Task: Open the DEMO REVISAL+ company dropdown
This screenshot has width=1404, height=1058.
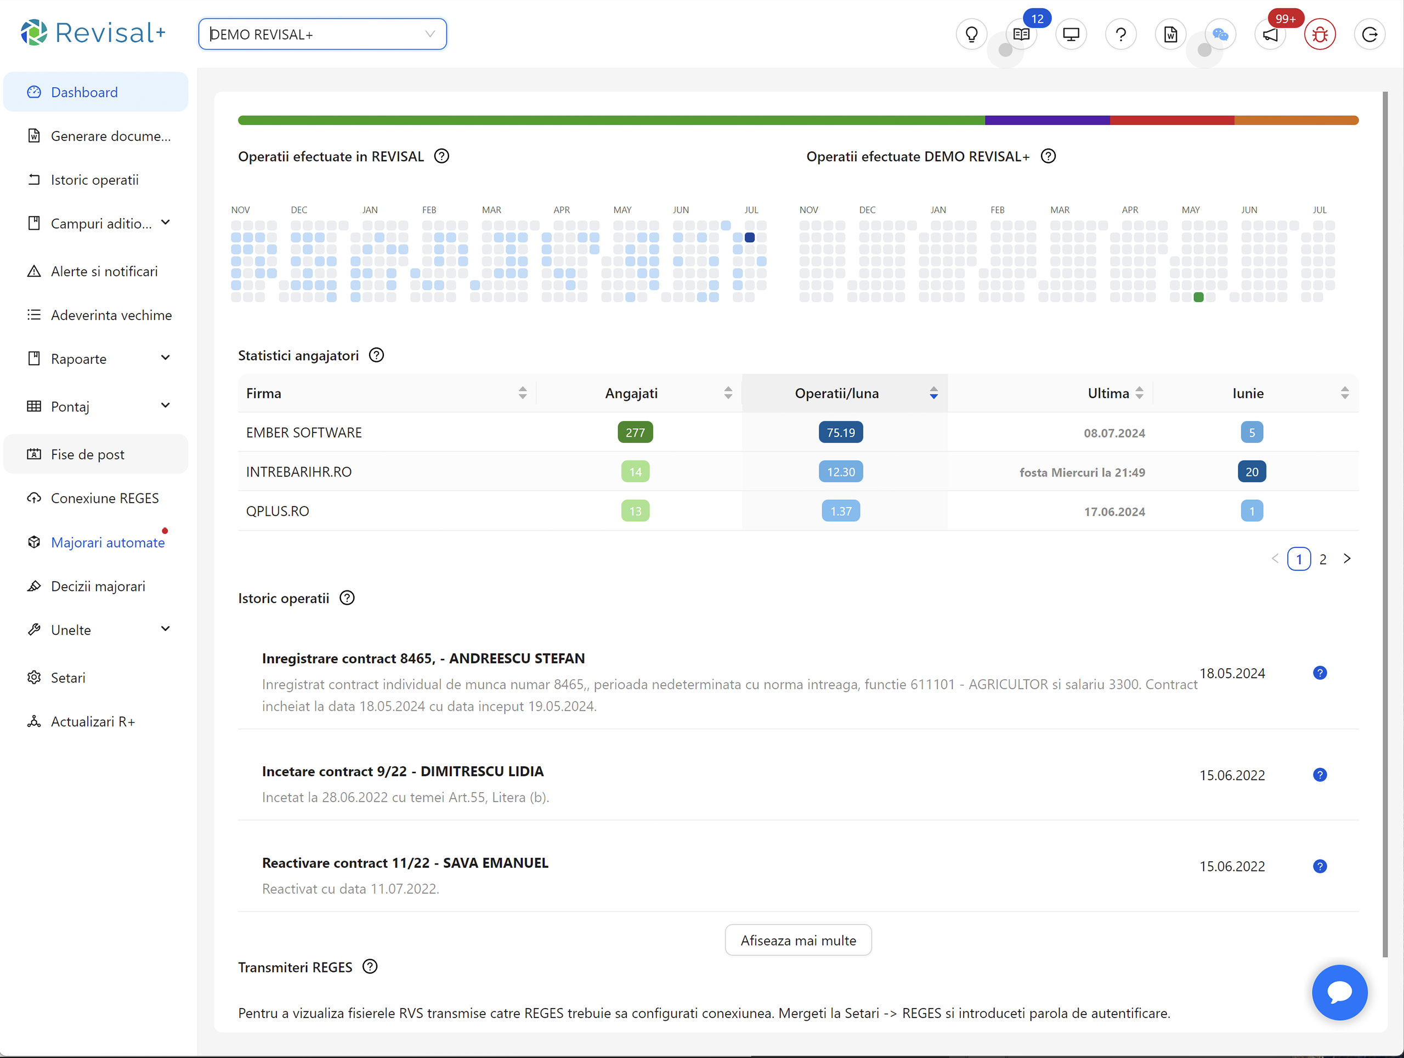Action: point(322,34)
